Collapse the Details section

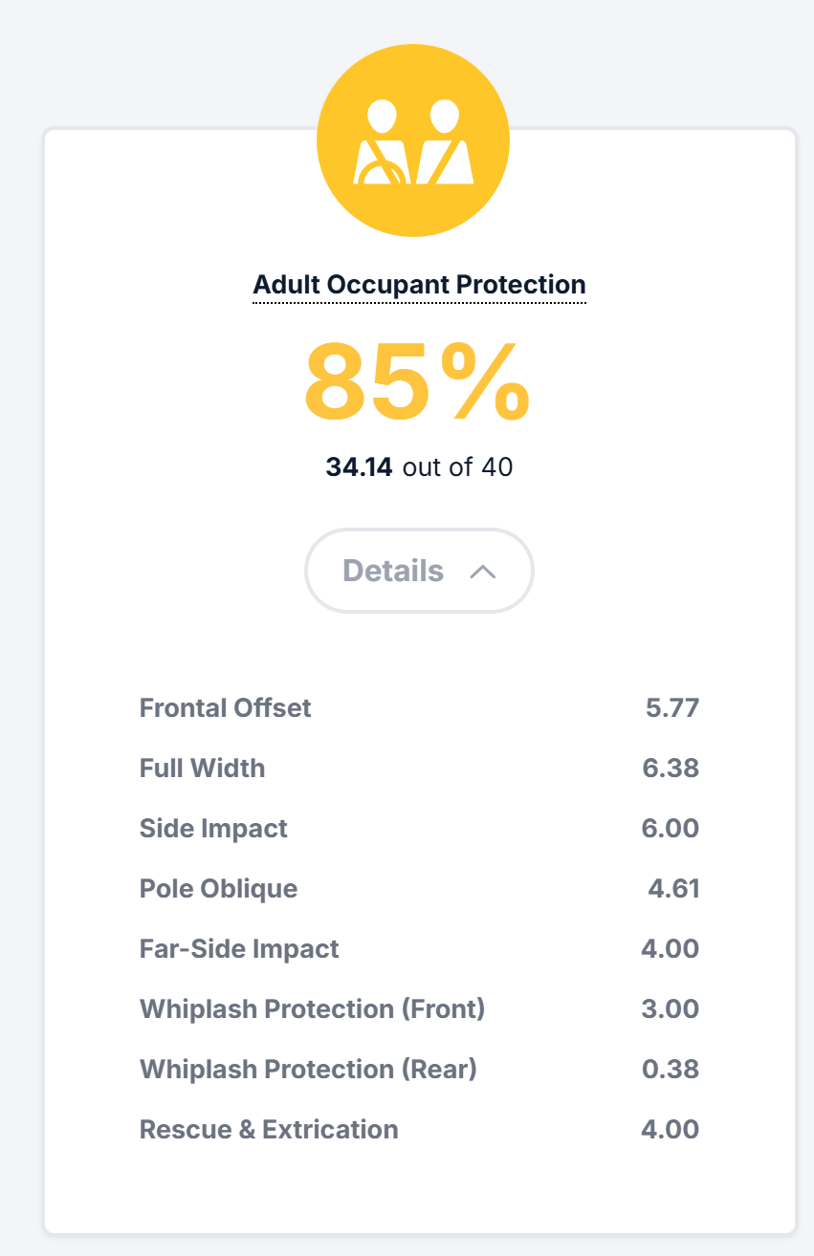click(419, 571)
